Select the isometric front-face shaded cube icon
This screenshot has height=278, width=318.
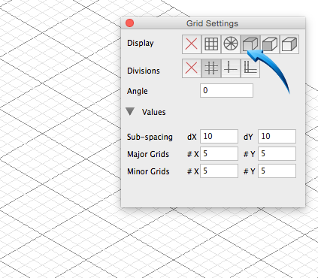[270, 44]
